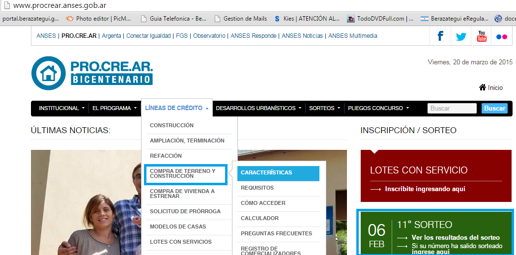Click the 11° SORTEO heading

pyautogui.click(x=425, y=225)
